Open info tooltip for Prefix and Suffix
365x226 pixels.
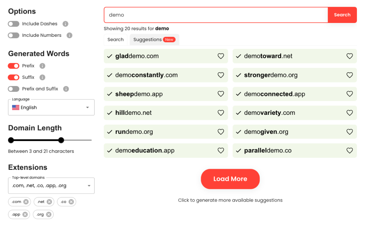(66, 89)
